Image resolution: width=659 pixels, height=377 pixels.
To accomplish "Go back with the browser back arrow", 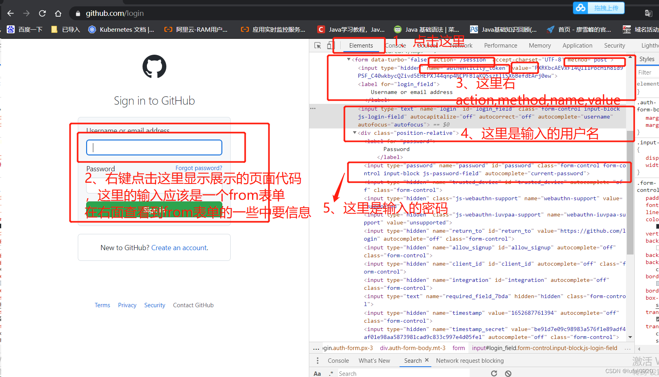I will click(11, 13).
